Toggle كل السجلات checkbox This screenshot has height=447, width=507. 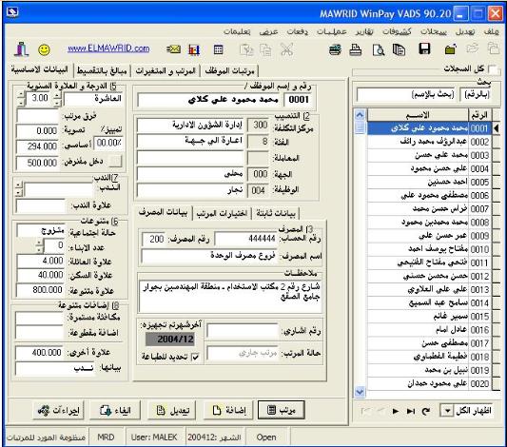coord(493,69)
